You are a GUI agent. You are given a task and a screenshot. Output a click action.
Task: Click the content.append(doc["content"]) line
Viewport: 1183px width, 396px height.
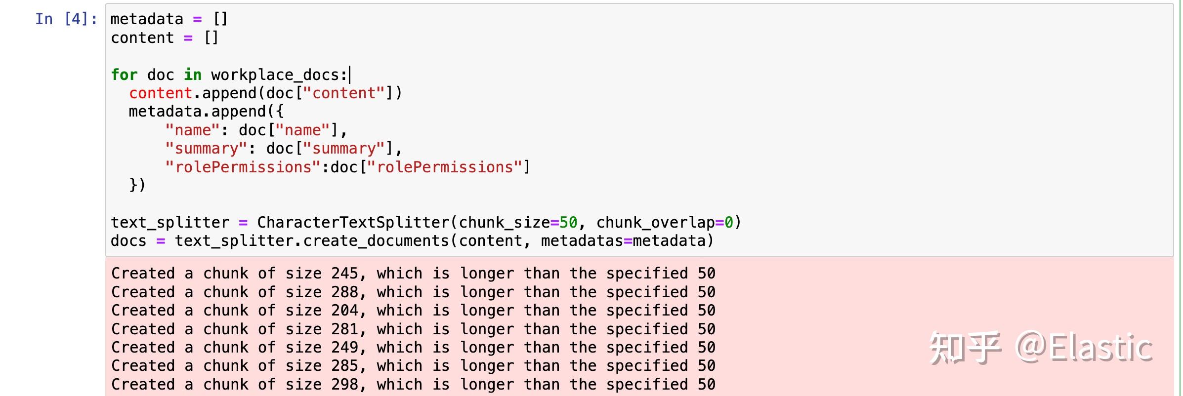point(265,93)
